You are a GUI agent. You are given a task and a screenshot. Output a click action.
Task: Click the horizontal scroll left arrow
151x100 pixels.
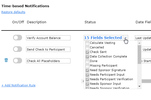(x=83, y=81)
